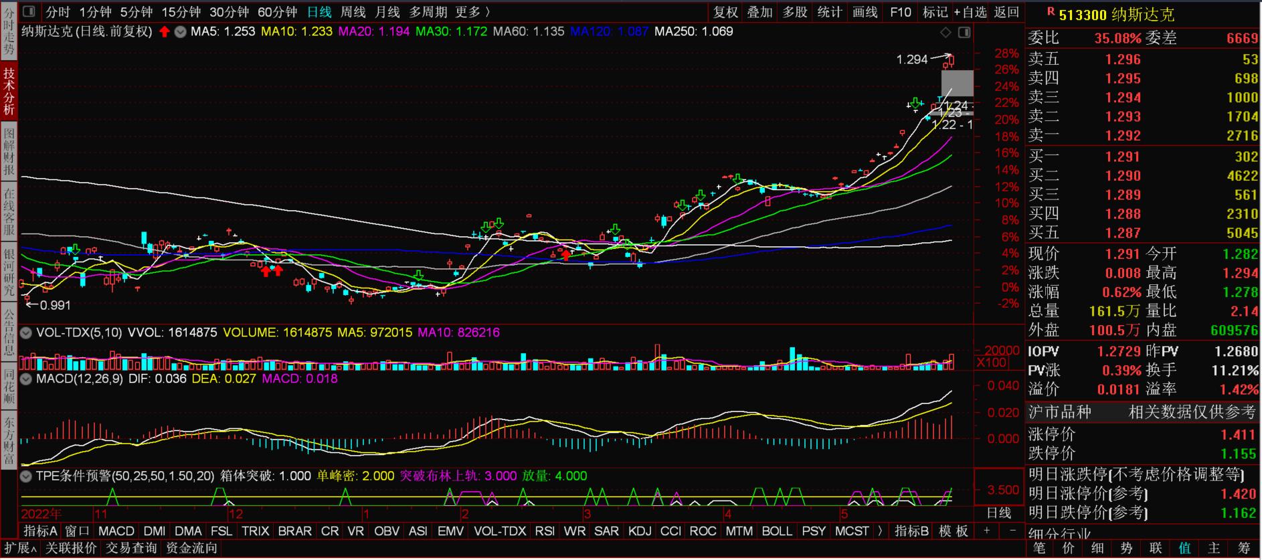Viewport: 1262px width, 560px height.
Task: Open the 多股 multi-stock view
Action: (x=795, y=12)
